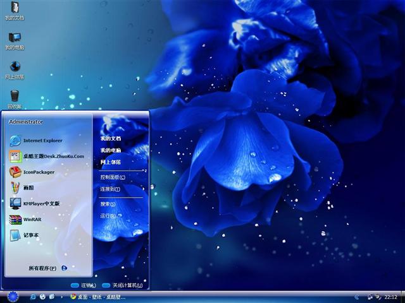Expand the 连接到(T) submenu
Image resolution: width=405 pixels, height=303 pixels.
coord(111,189)
